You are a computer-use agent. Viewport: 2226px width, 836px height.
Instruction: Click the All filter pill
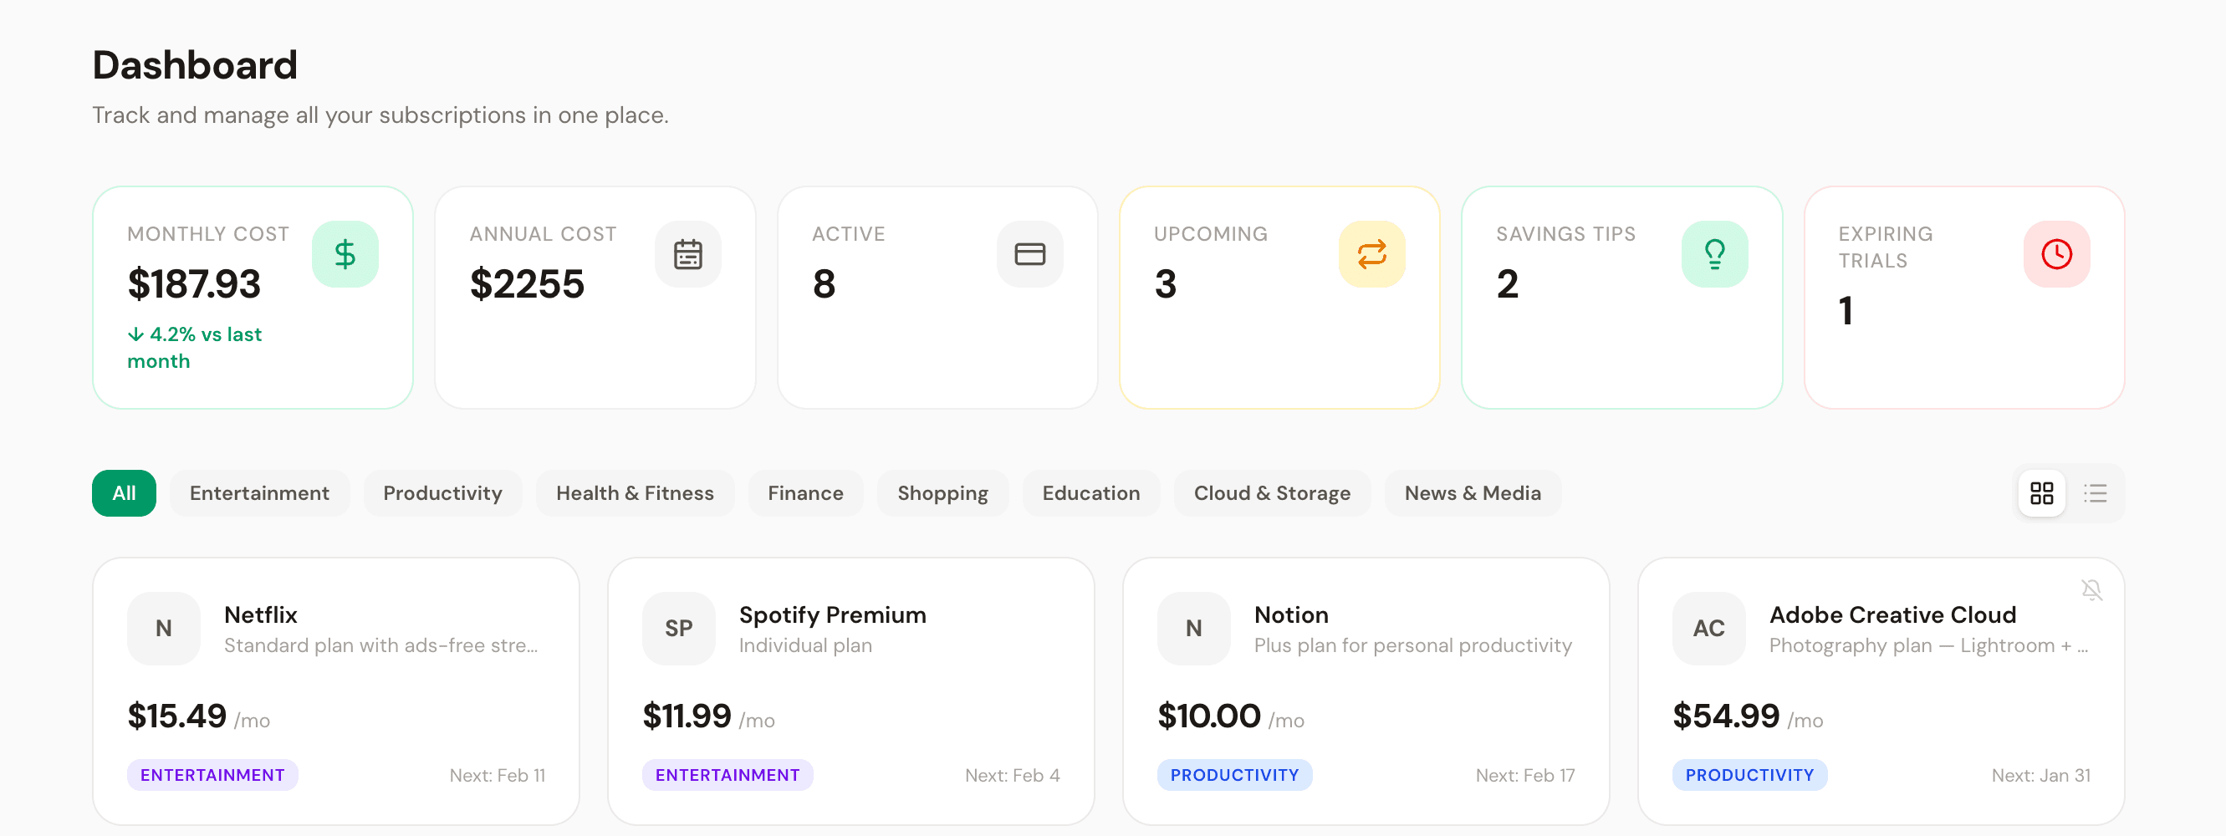pos(124,493)
